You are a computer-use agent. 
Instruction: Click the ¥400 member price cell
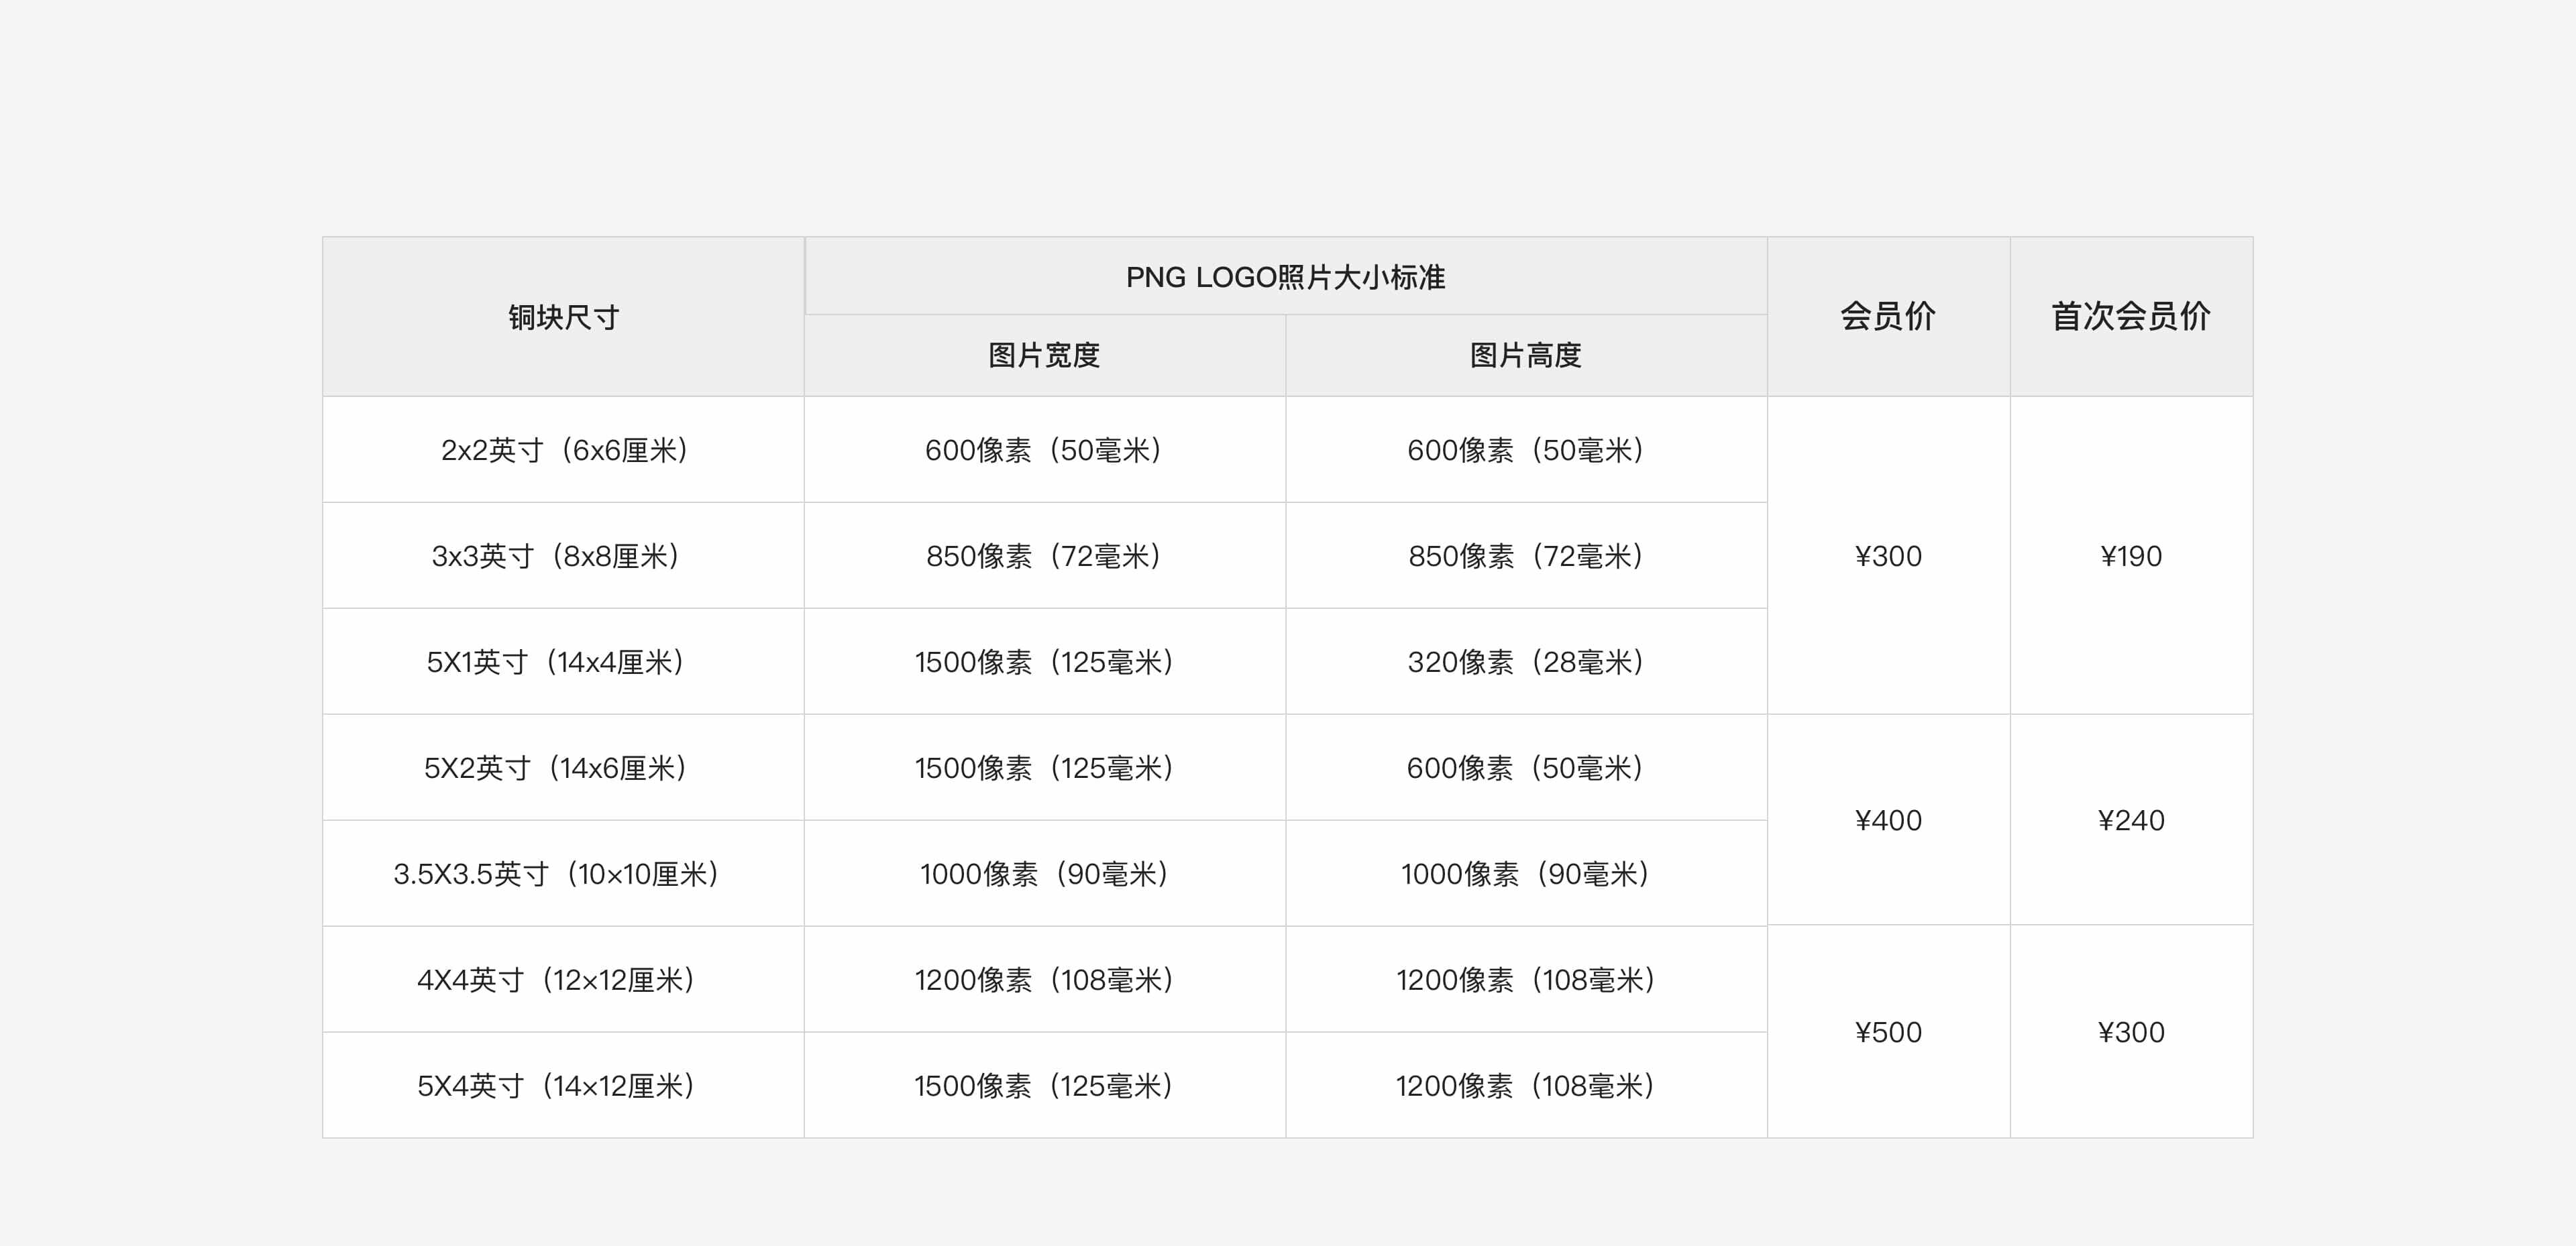coord(1888,820)
